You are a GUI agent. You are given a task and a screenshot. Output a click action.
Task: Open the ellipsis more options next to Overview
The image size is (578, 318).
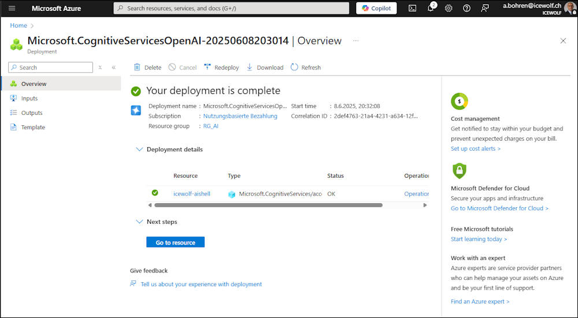click(355, 40)
